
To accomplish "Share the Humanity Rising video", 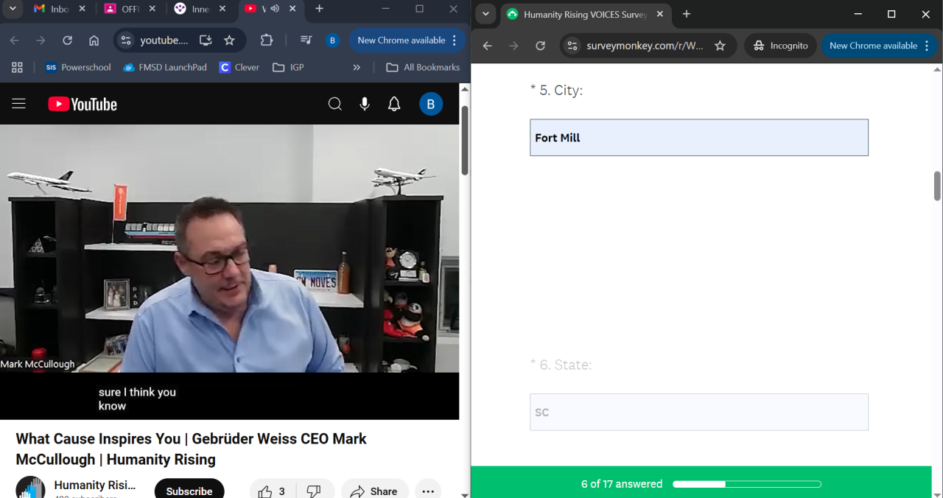I will tap(374, 491).
